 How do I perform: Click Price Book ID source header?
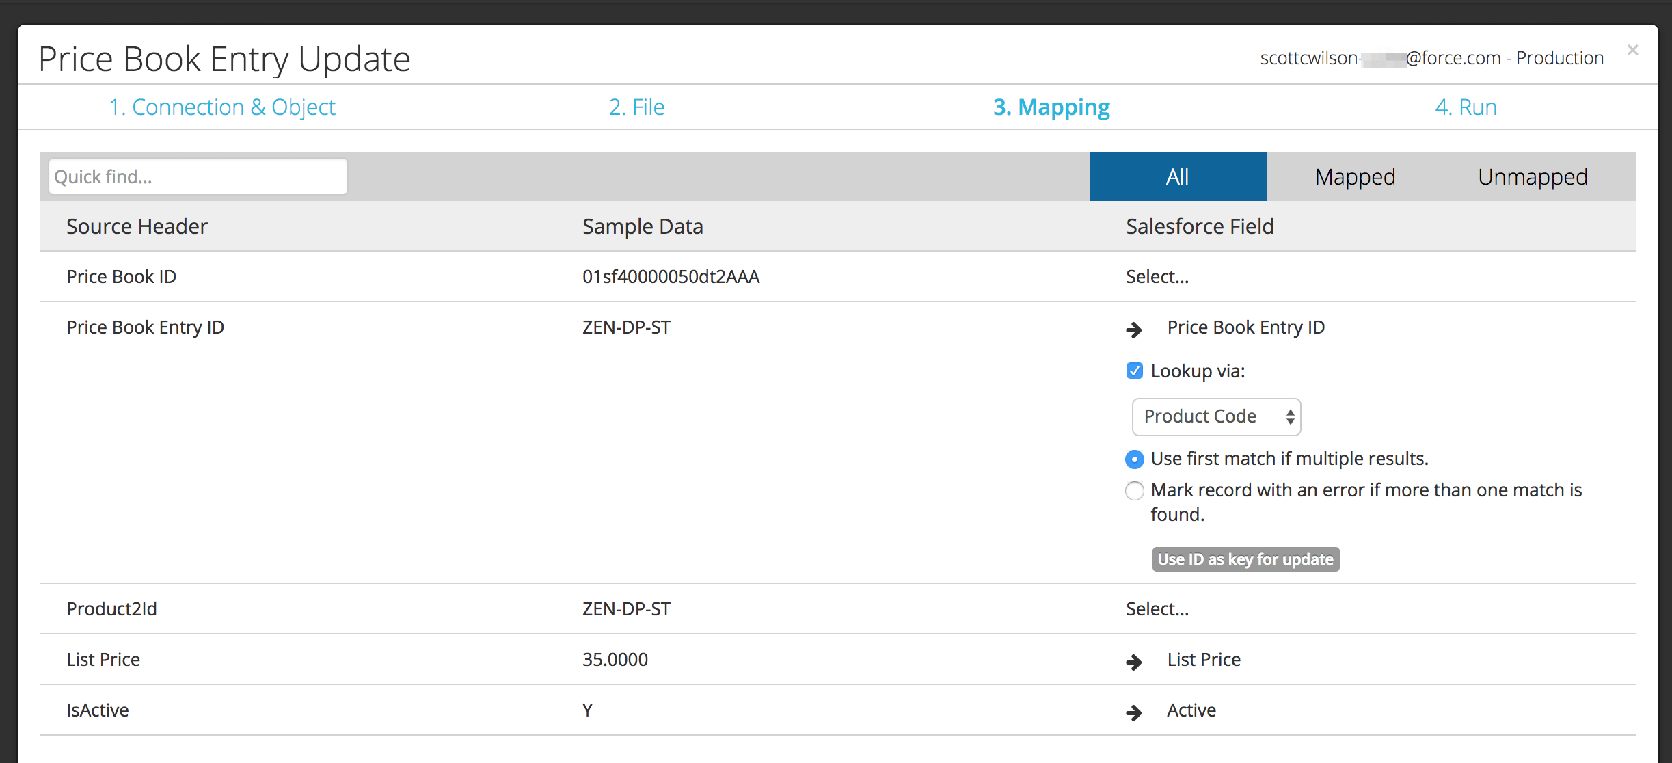click(x=121, y=277)
